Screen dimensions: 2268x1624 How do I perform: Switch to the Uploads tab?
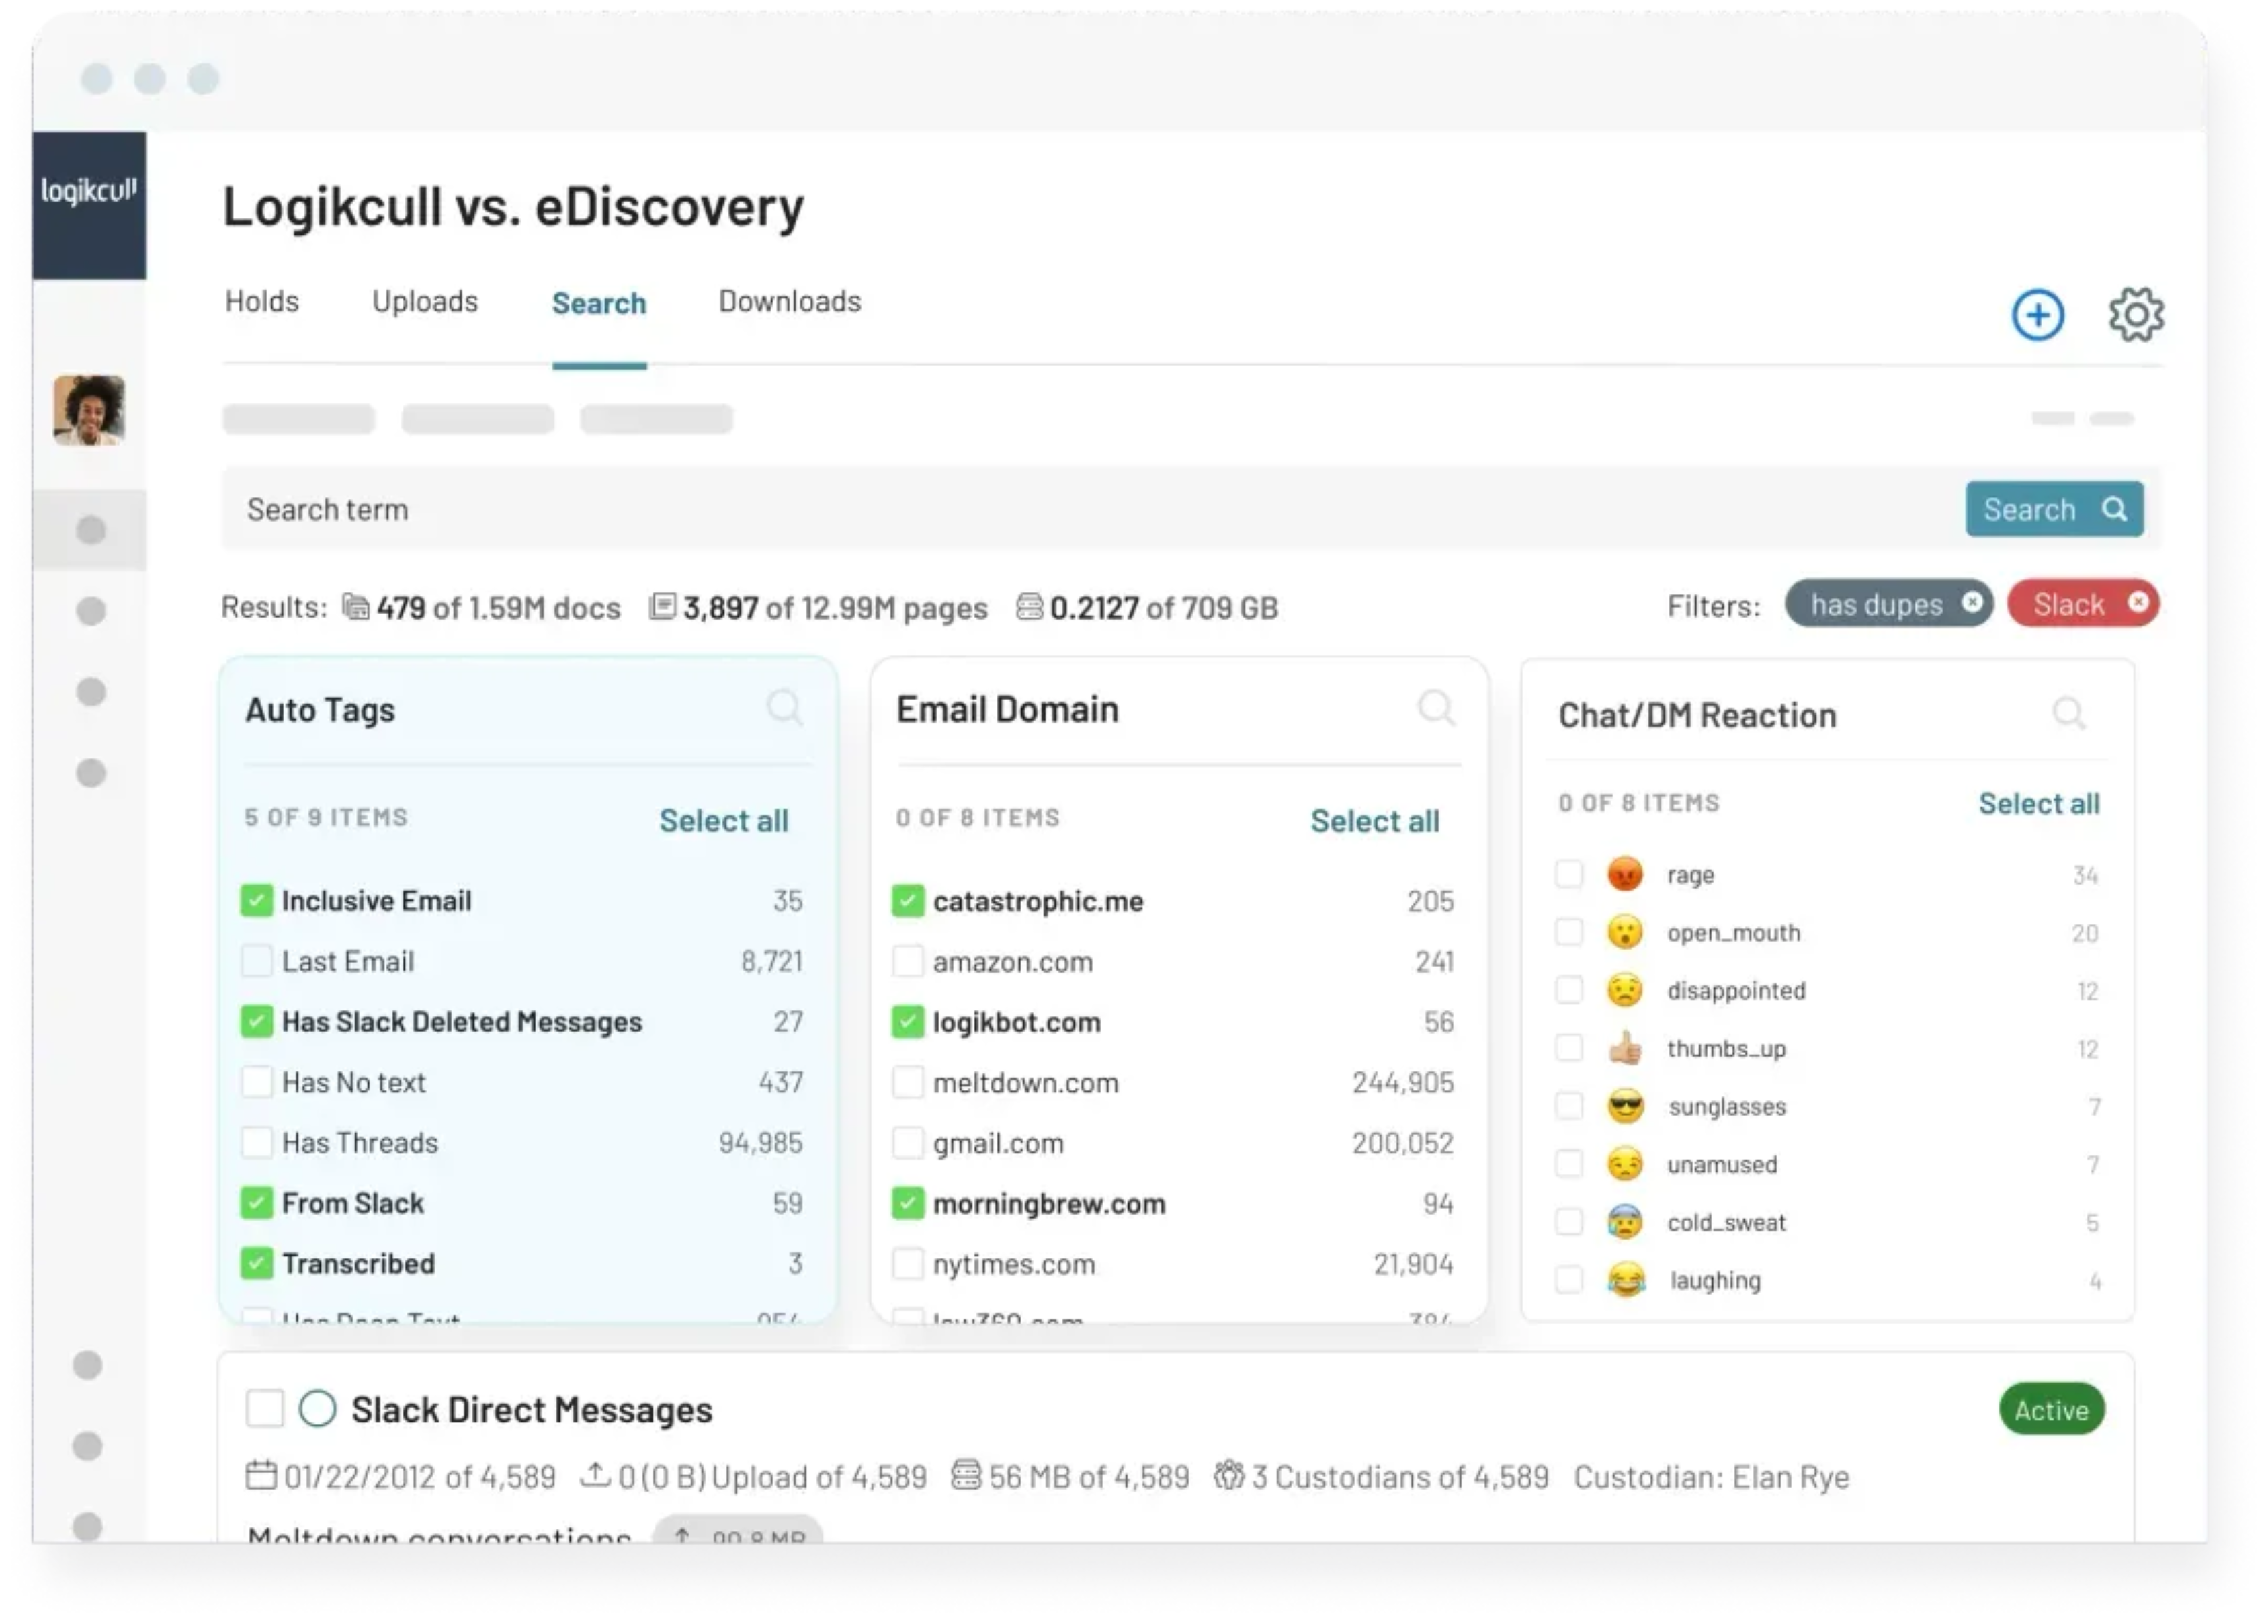[x=425, y=302]
